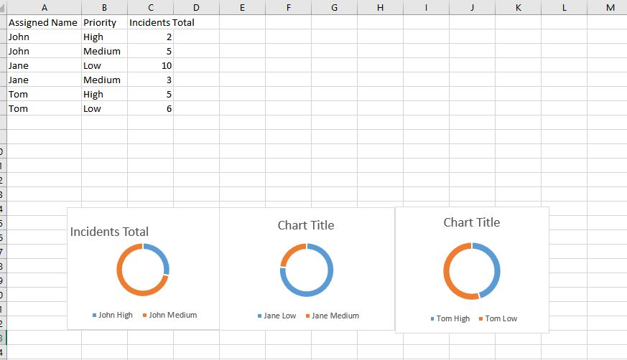Click Tom name cell in High row
Screen dimensions: 627x360
coord(45,94)
